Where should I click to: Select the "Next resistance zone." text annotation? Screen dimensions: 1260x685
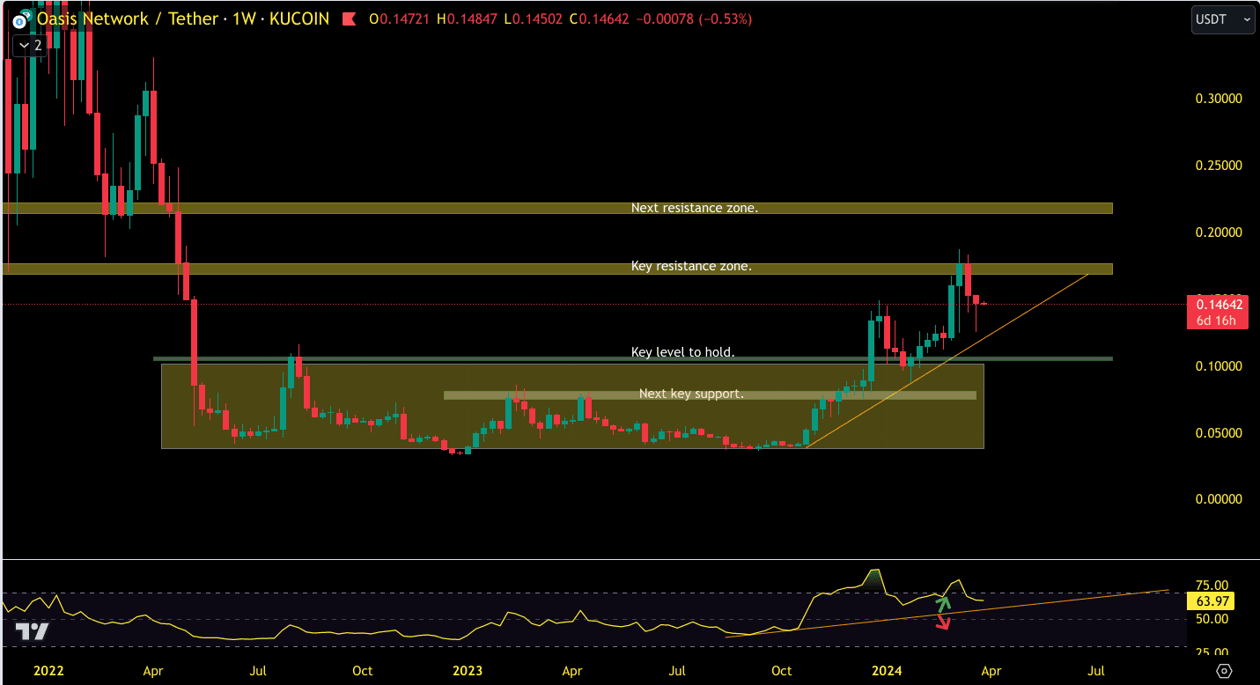coord(694,208)
